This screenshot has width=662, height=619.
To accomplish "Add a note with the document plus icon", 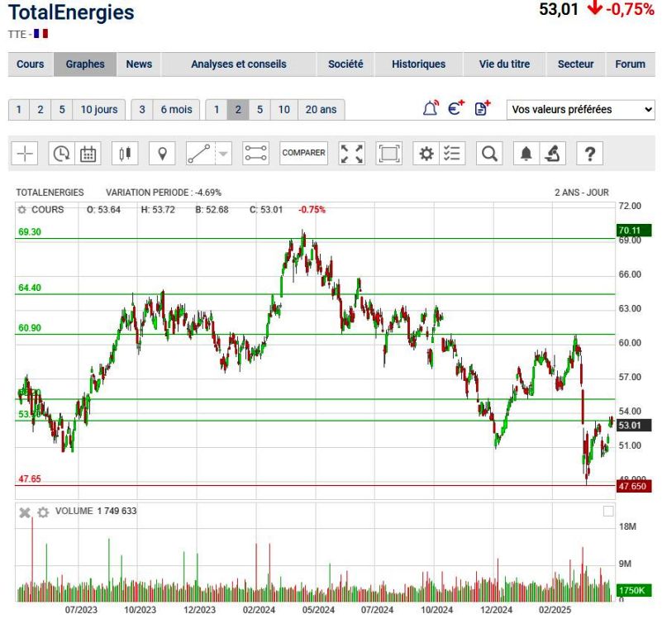I will [482, 108].
